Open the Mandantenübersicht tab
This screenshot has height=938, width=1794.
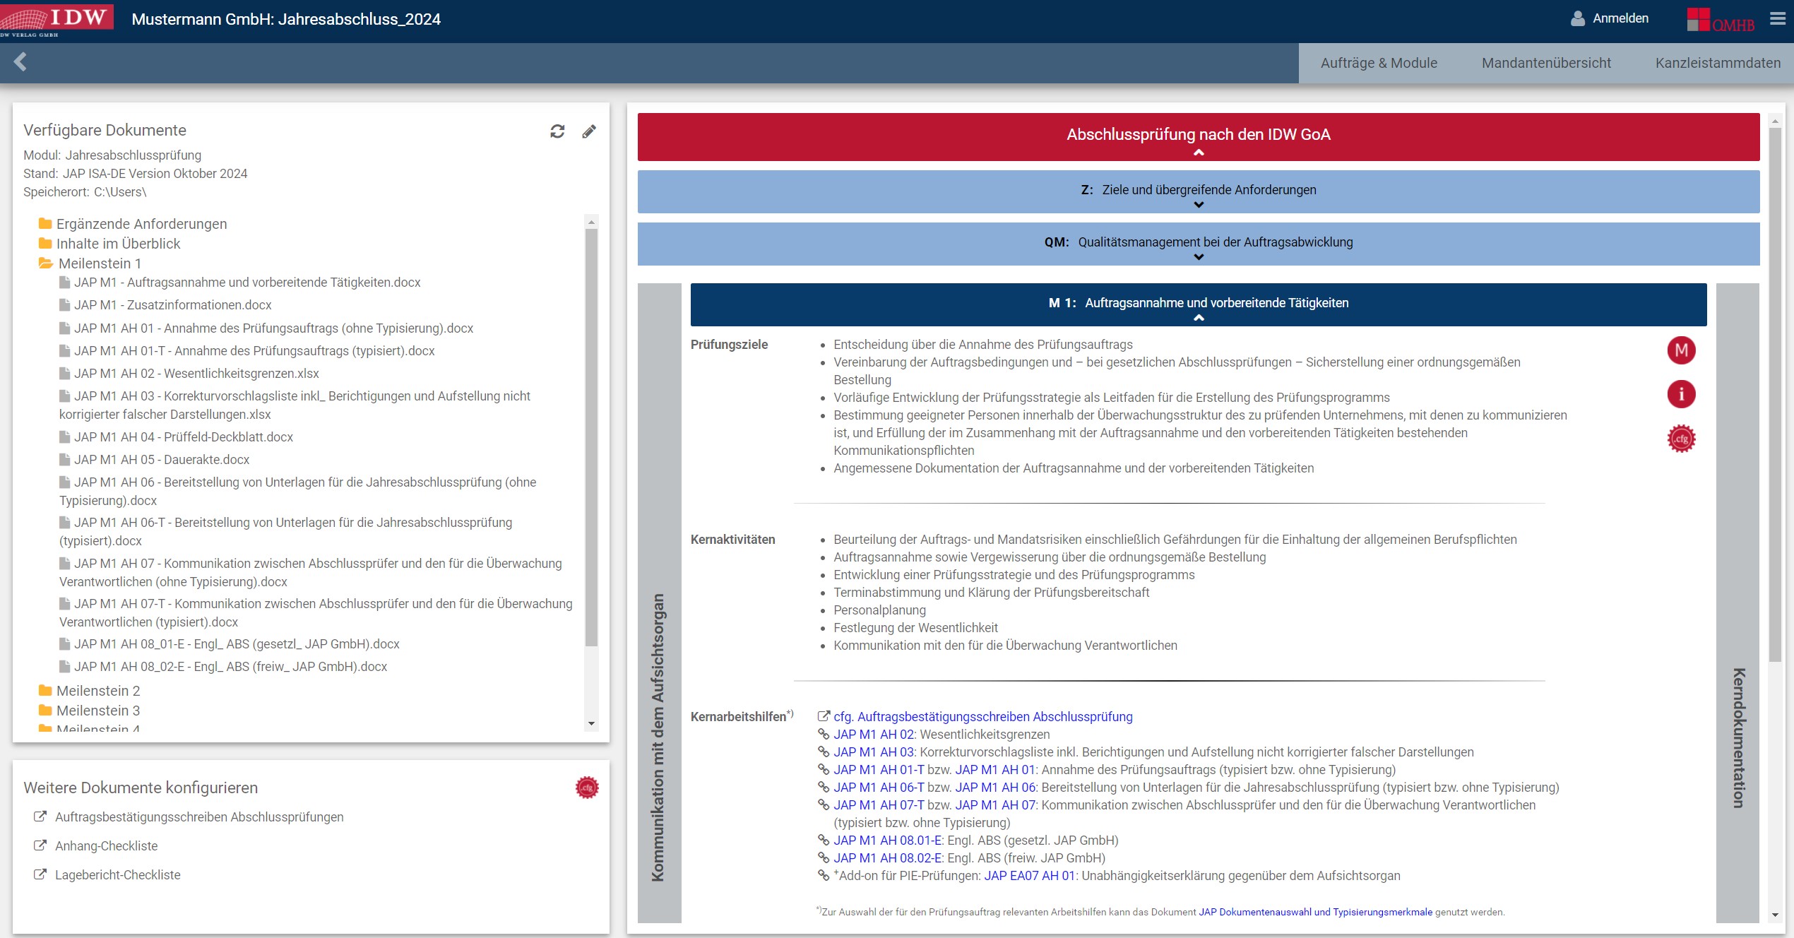coord(1546,63)
